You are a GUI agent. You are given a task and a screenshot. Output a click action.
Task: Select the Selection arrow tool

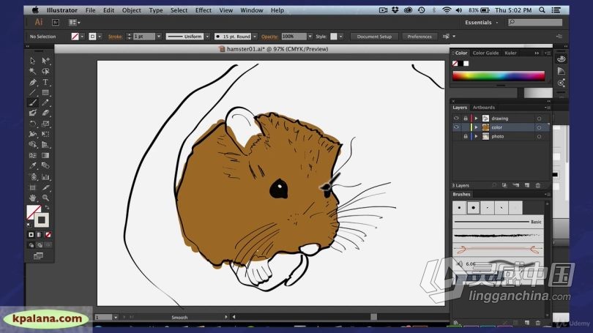pos(32,61)
